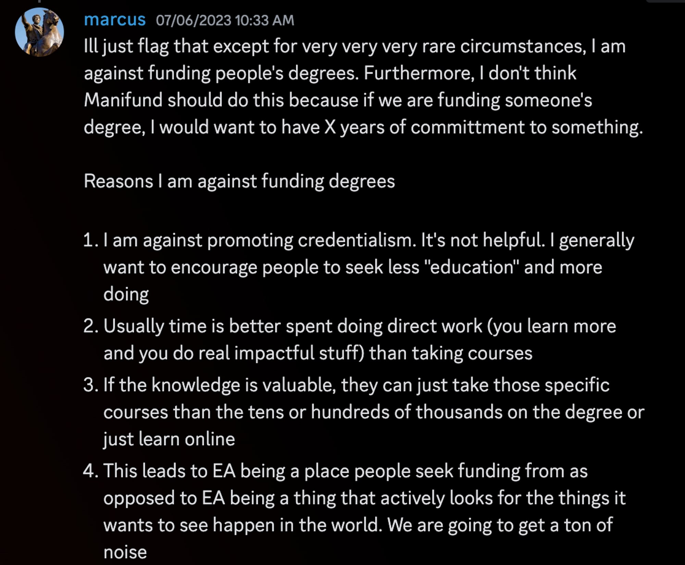Click the 07/06/2023 10:33 AM timestamp

click(x=225, y=20)
